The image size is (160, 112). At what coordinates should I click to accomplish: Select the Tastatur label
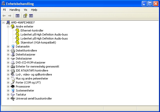pyautogui.click(x=21, y=94)
